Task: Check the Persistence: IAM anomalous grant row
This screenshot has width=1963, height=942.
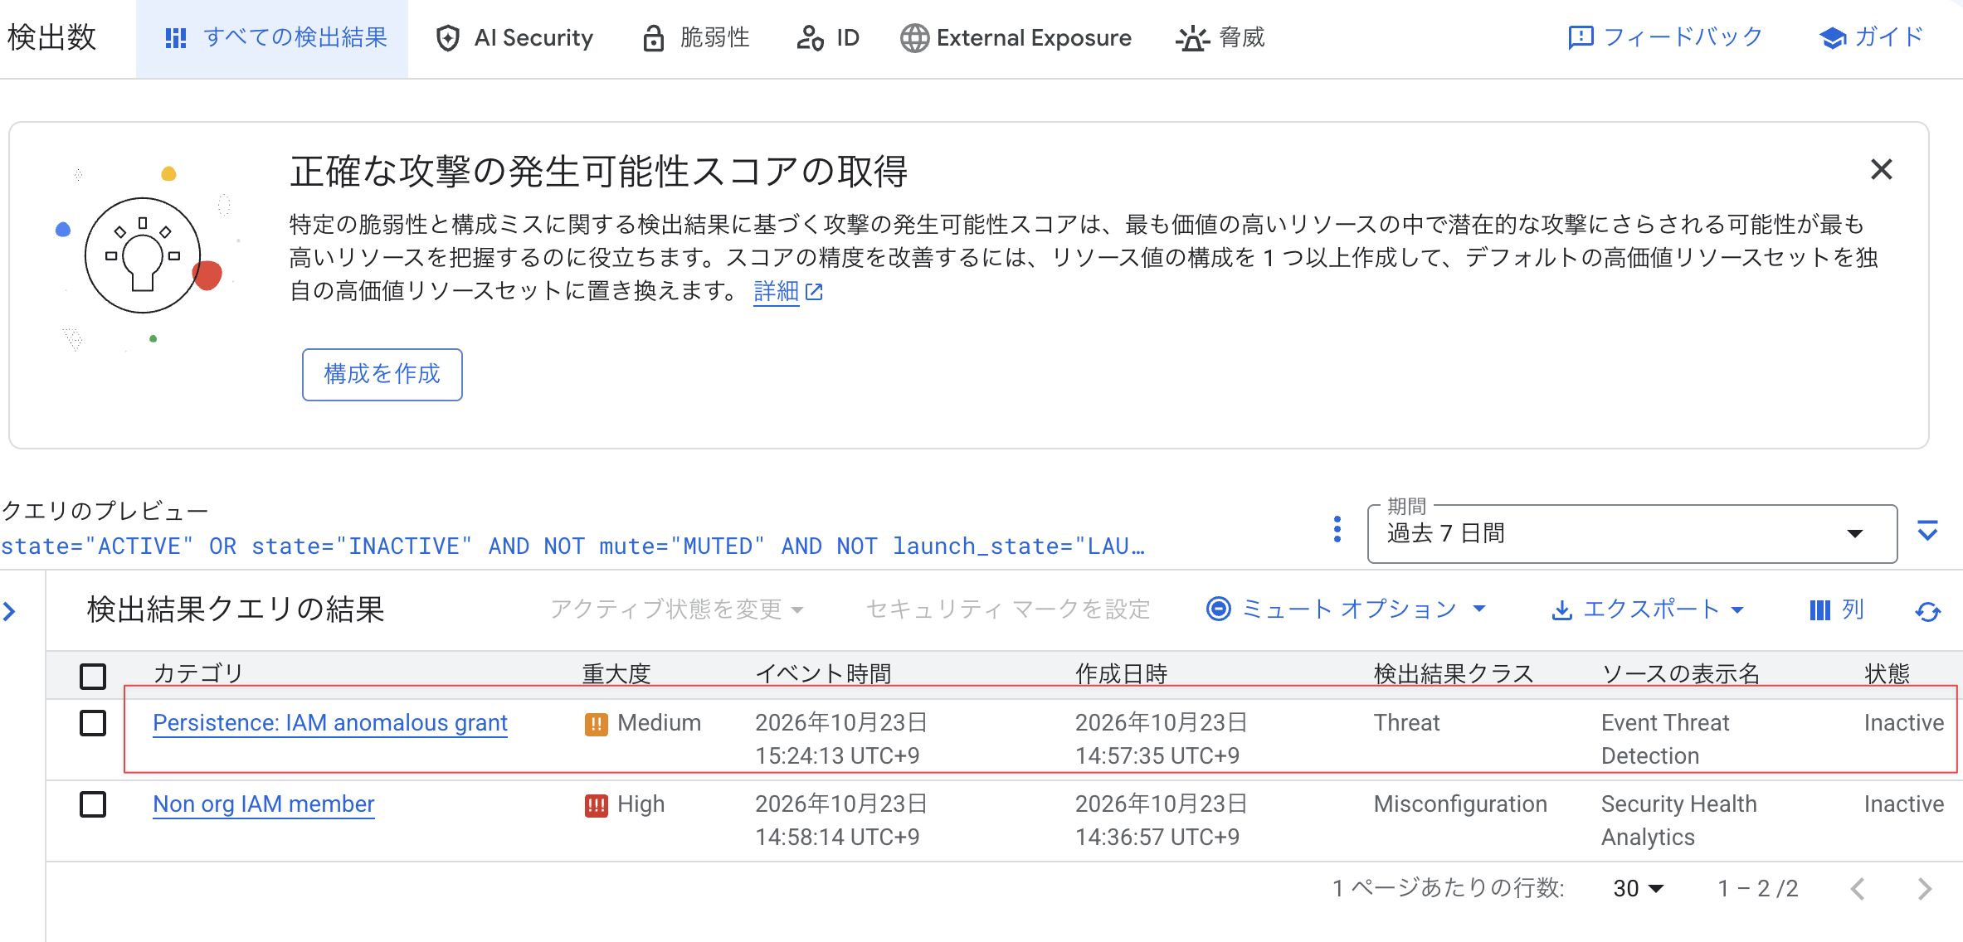Action: click(x=93, y=723)
